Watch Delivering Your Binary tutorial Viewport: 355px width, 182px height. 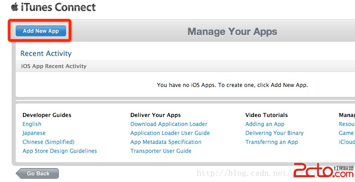(x=274, y=133)
